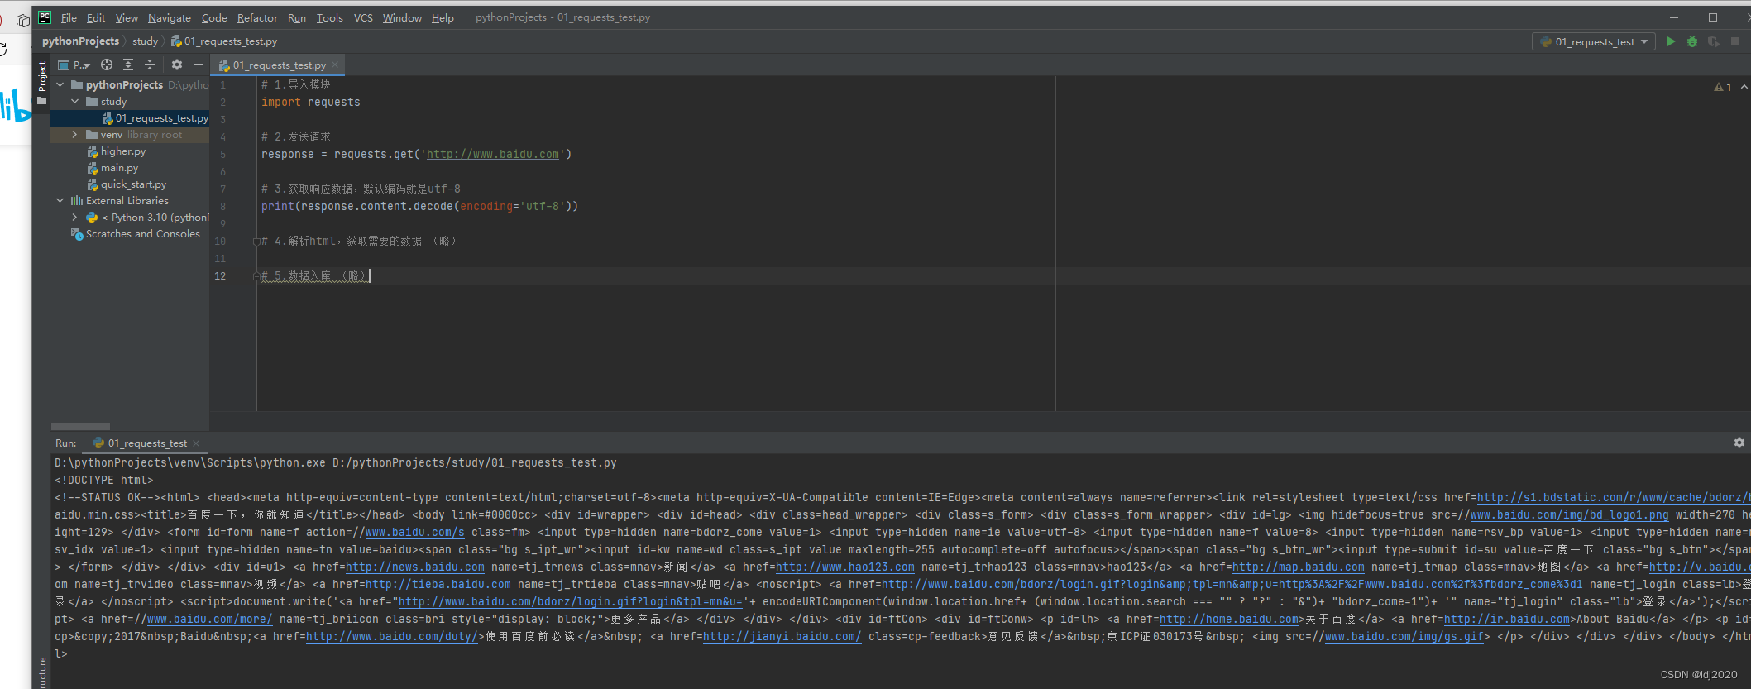
Task: Collapse the study folder
Action: pos(75,101)
